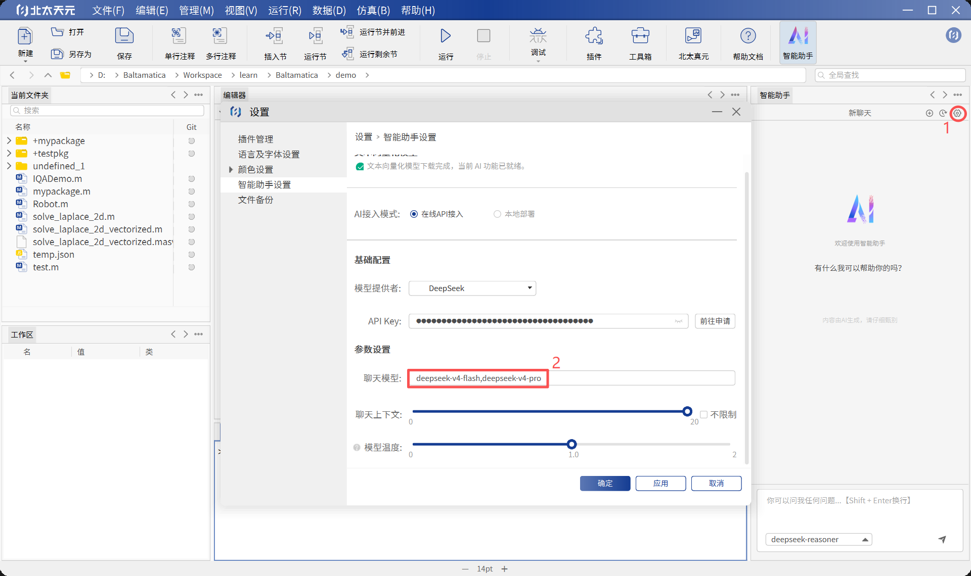The height and width of the screenshot is (576, 971).
Task: Apply settings with the 应用 button
Action: click(660, 483)
